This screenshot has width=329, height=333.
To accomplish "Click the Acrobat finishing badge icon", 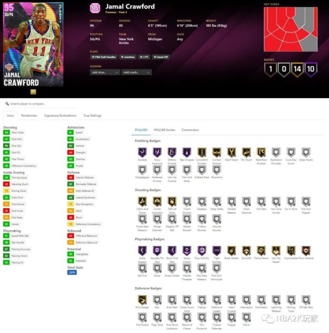I will [x=142, y=152].
